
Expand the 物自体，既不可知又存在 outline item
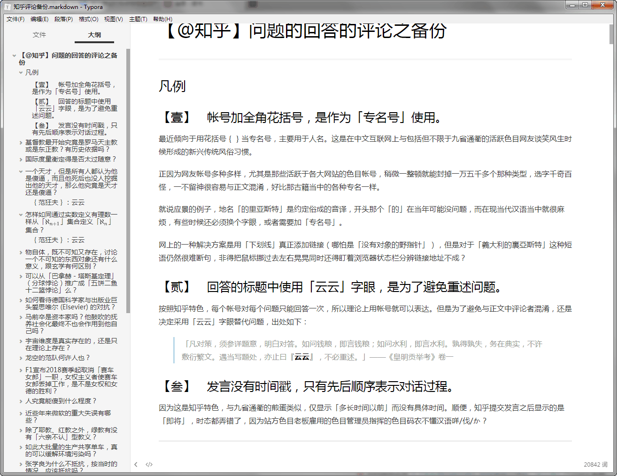click(x=21, y=253)
